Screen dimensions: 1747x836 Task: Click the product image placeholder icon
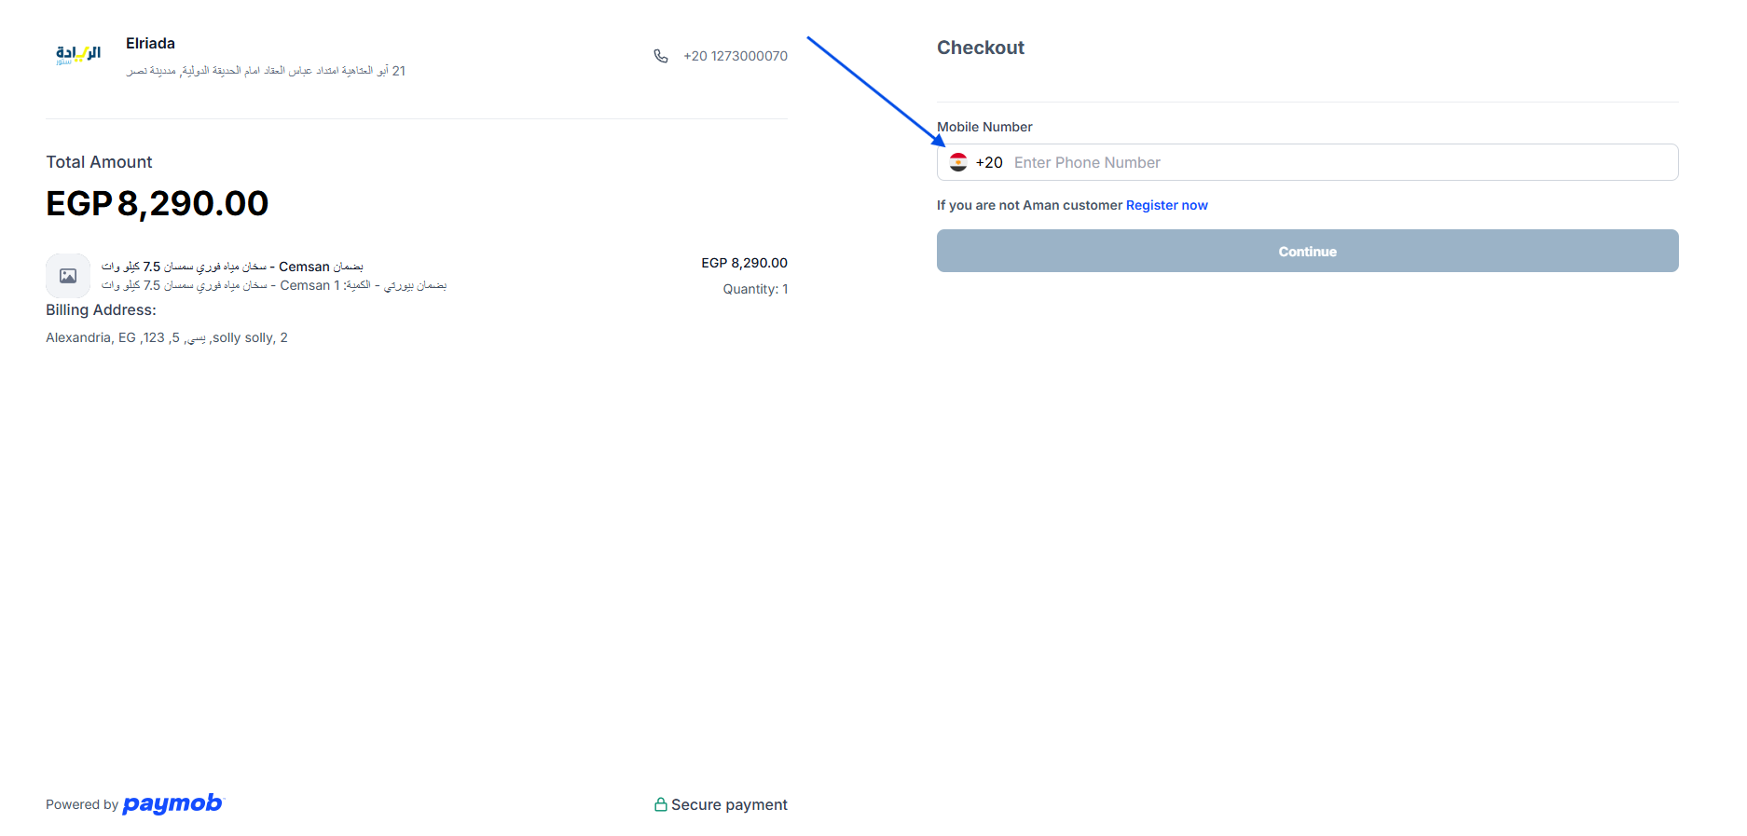[68, 276]
